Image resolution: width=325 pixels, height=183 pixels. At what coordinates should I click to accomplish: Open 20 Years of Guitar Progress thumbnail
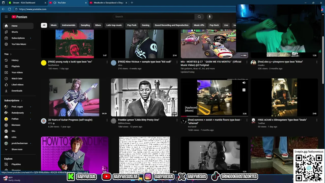click(x=74, y=97)
